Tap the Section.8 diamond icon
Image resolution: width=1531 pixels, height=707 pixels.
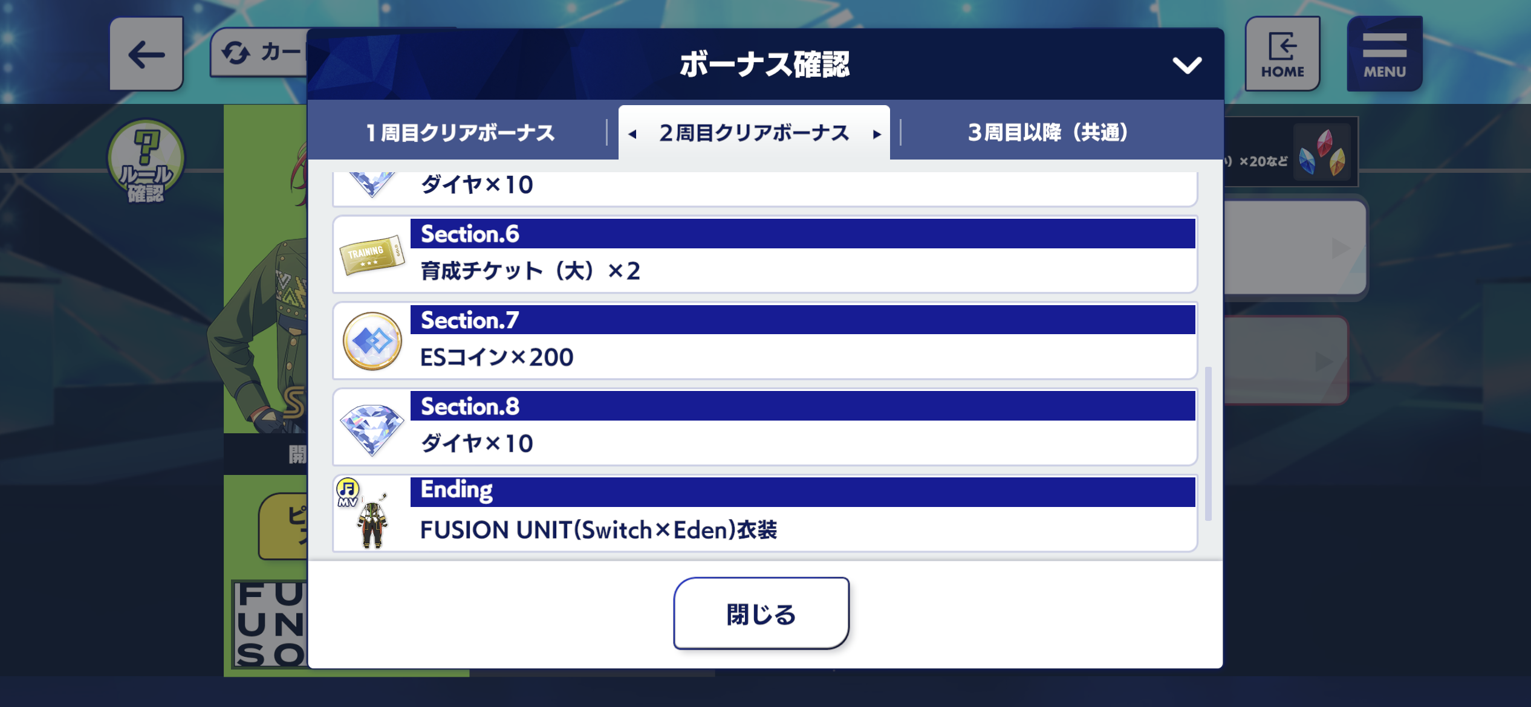point(372,428)
